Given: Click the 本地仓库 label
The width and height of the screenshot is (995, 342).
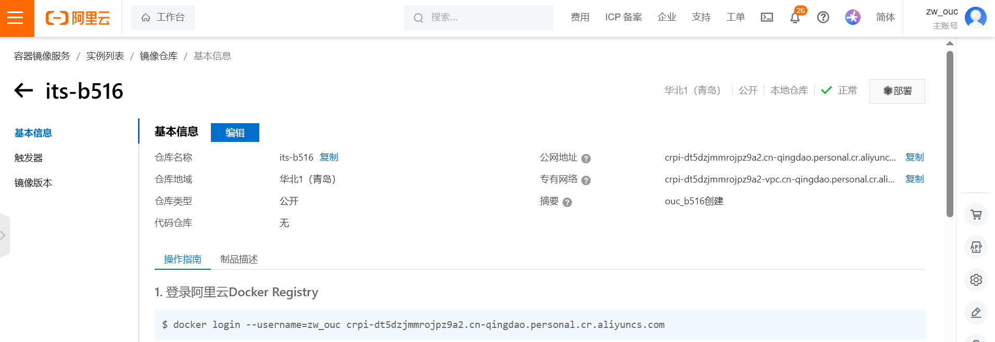Looking at the screenshot, I should (789, 90).
